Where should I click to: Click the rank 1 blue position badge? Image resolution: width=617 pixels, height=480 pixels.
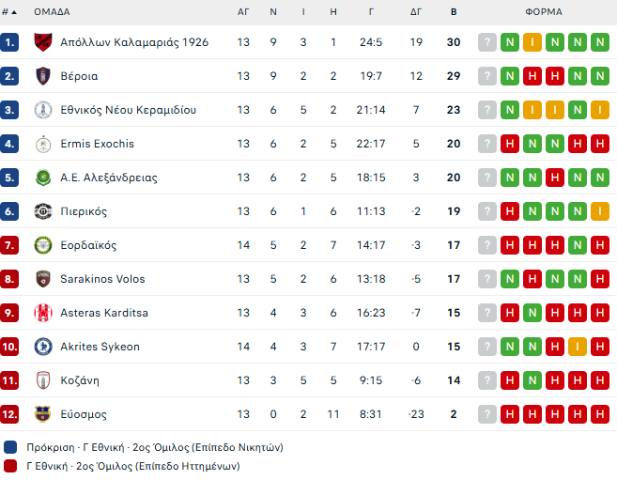[10, 42]
